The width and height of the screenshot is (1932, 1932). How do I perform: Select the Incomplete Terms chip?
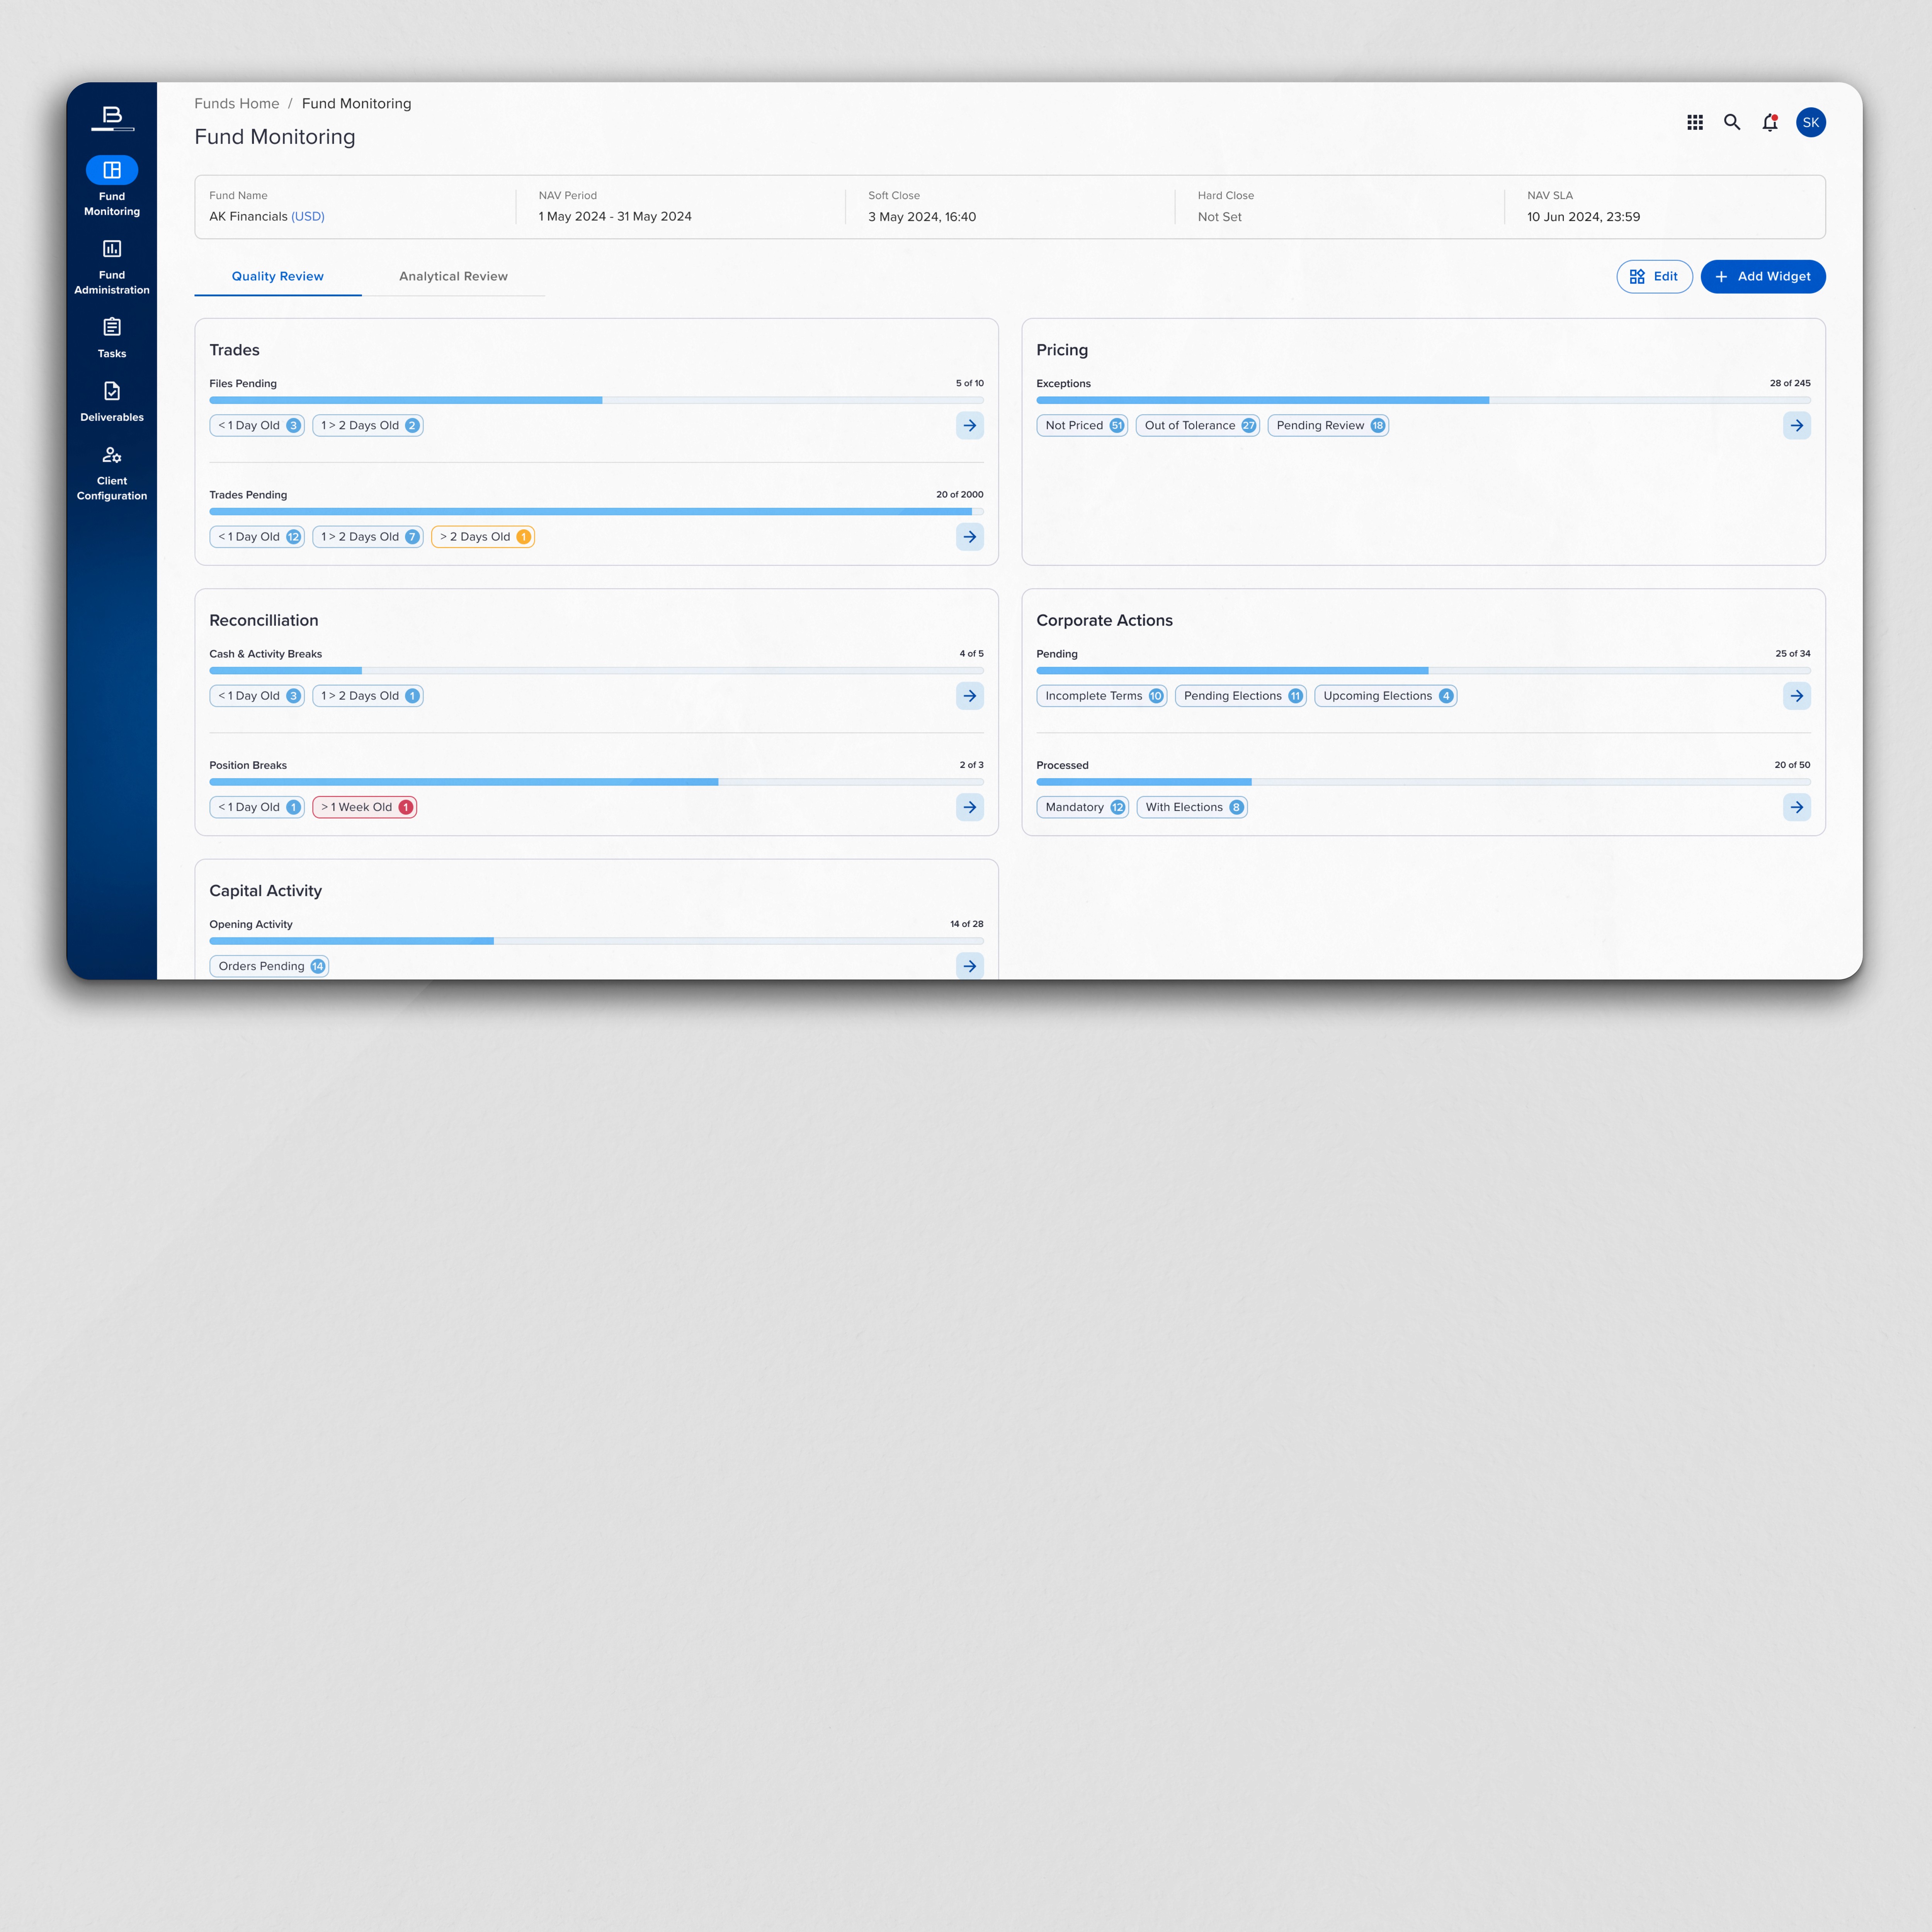pyautogui.click(x=1102, y=696)
